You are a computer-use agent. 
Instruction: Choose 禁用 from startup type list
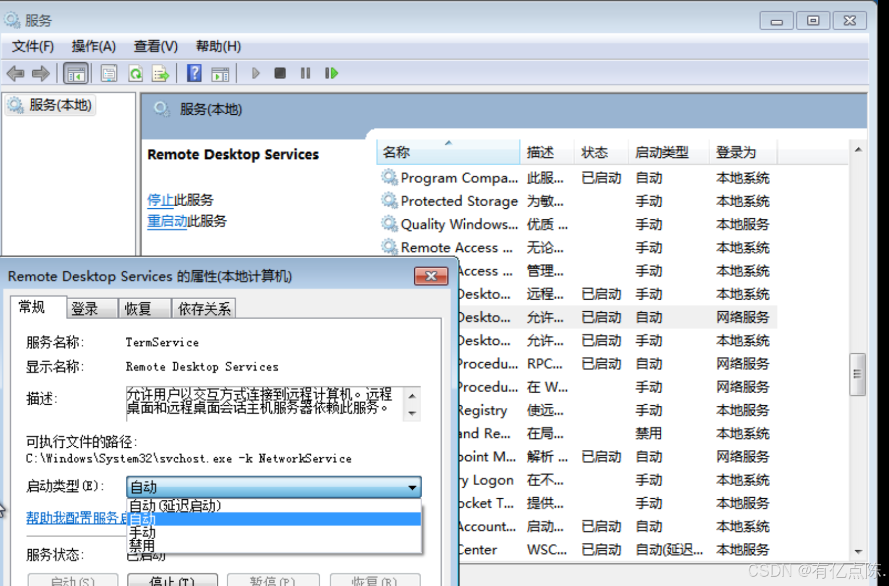(x=274, y=545)
